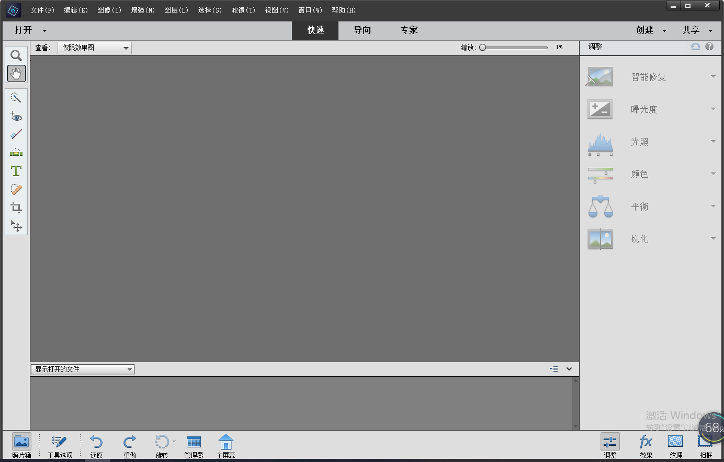The image size is (724, 462).
Task: Switch to the 快速 mode tab
Action: [315, 30]
